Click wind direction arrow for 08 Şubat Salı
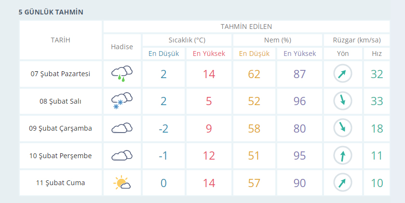Viewport: 405px width, 203px height. coord(343,101)
